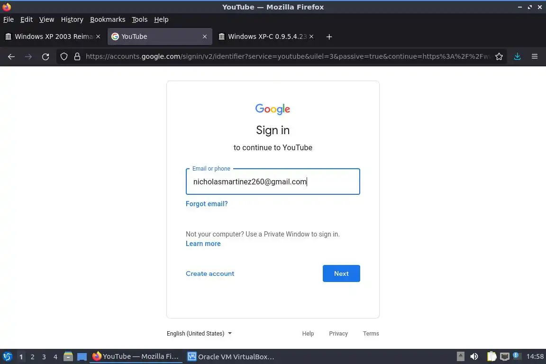Click into the Email or phone field
Viewport: 546px width, 364px height.
pos(273,182)
